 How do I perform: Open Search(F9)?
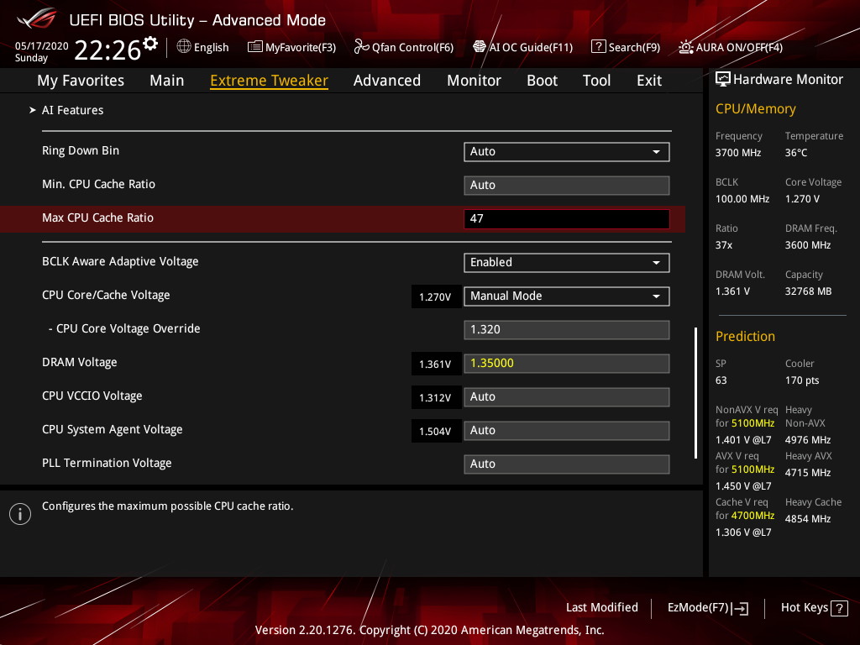coord(626,47)
